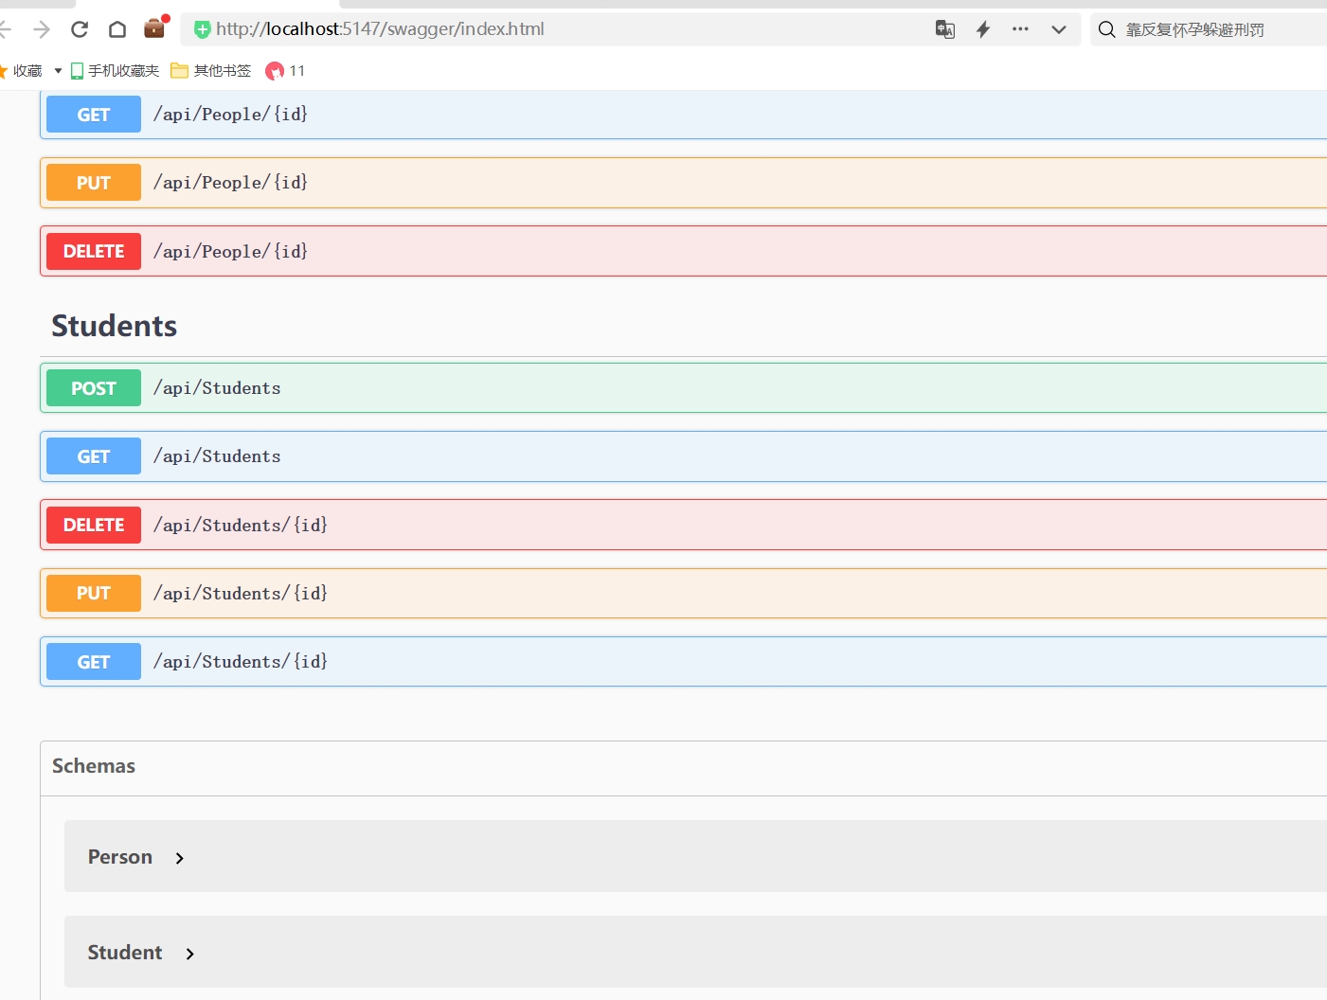Image resolution: width=1327 pixels, height=1000 pixels.
Task: Click the browser forward arrow
Action: 42,29
